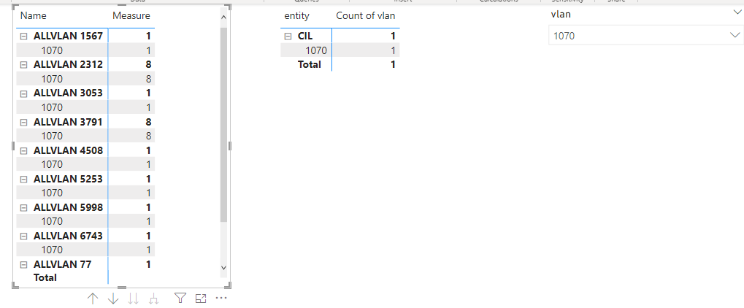Collapse the ALLVLAN 5998 row

[23, 208]
